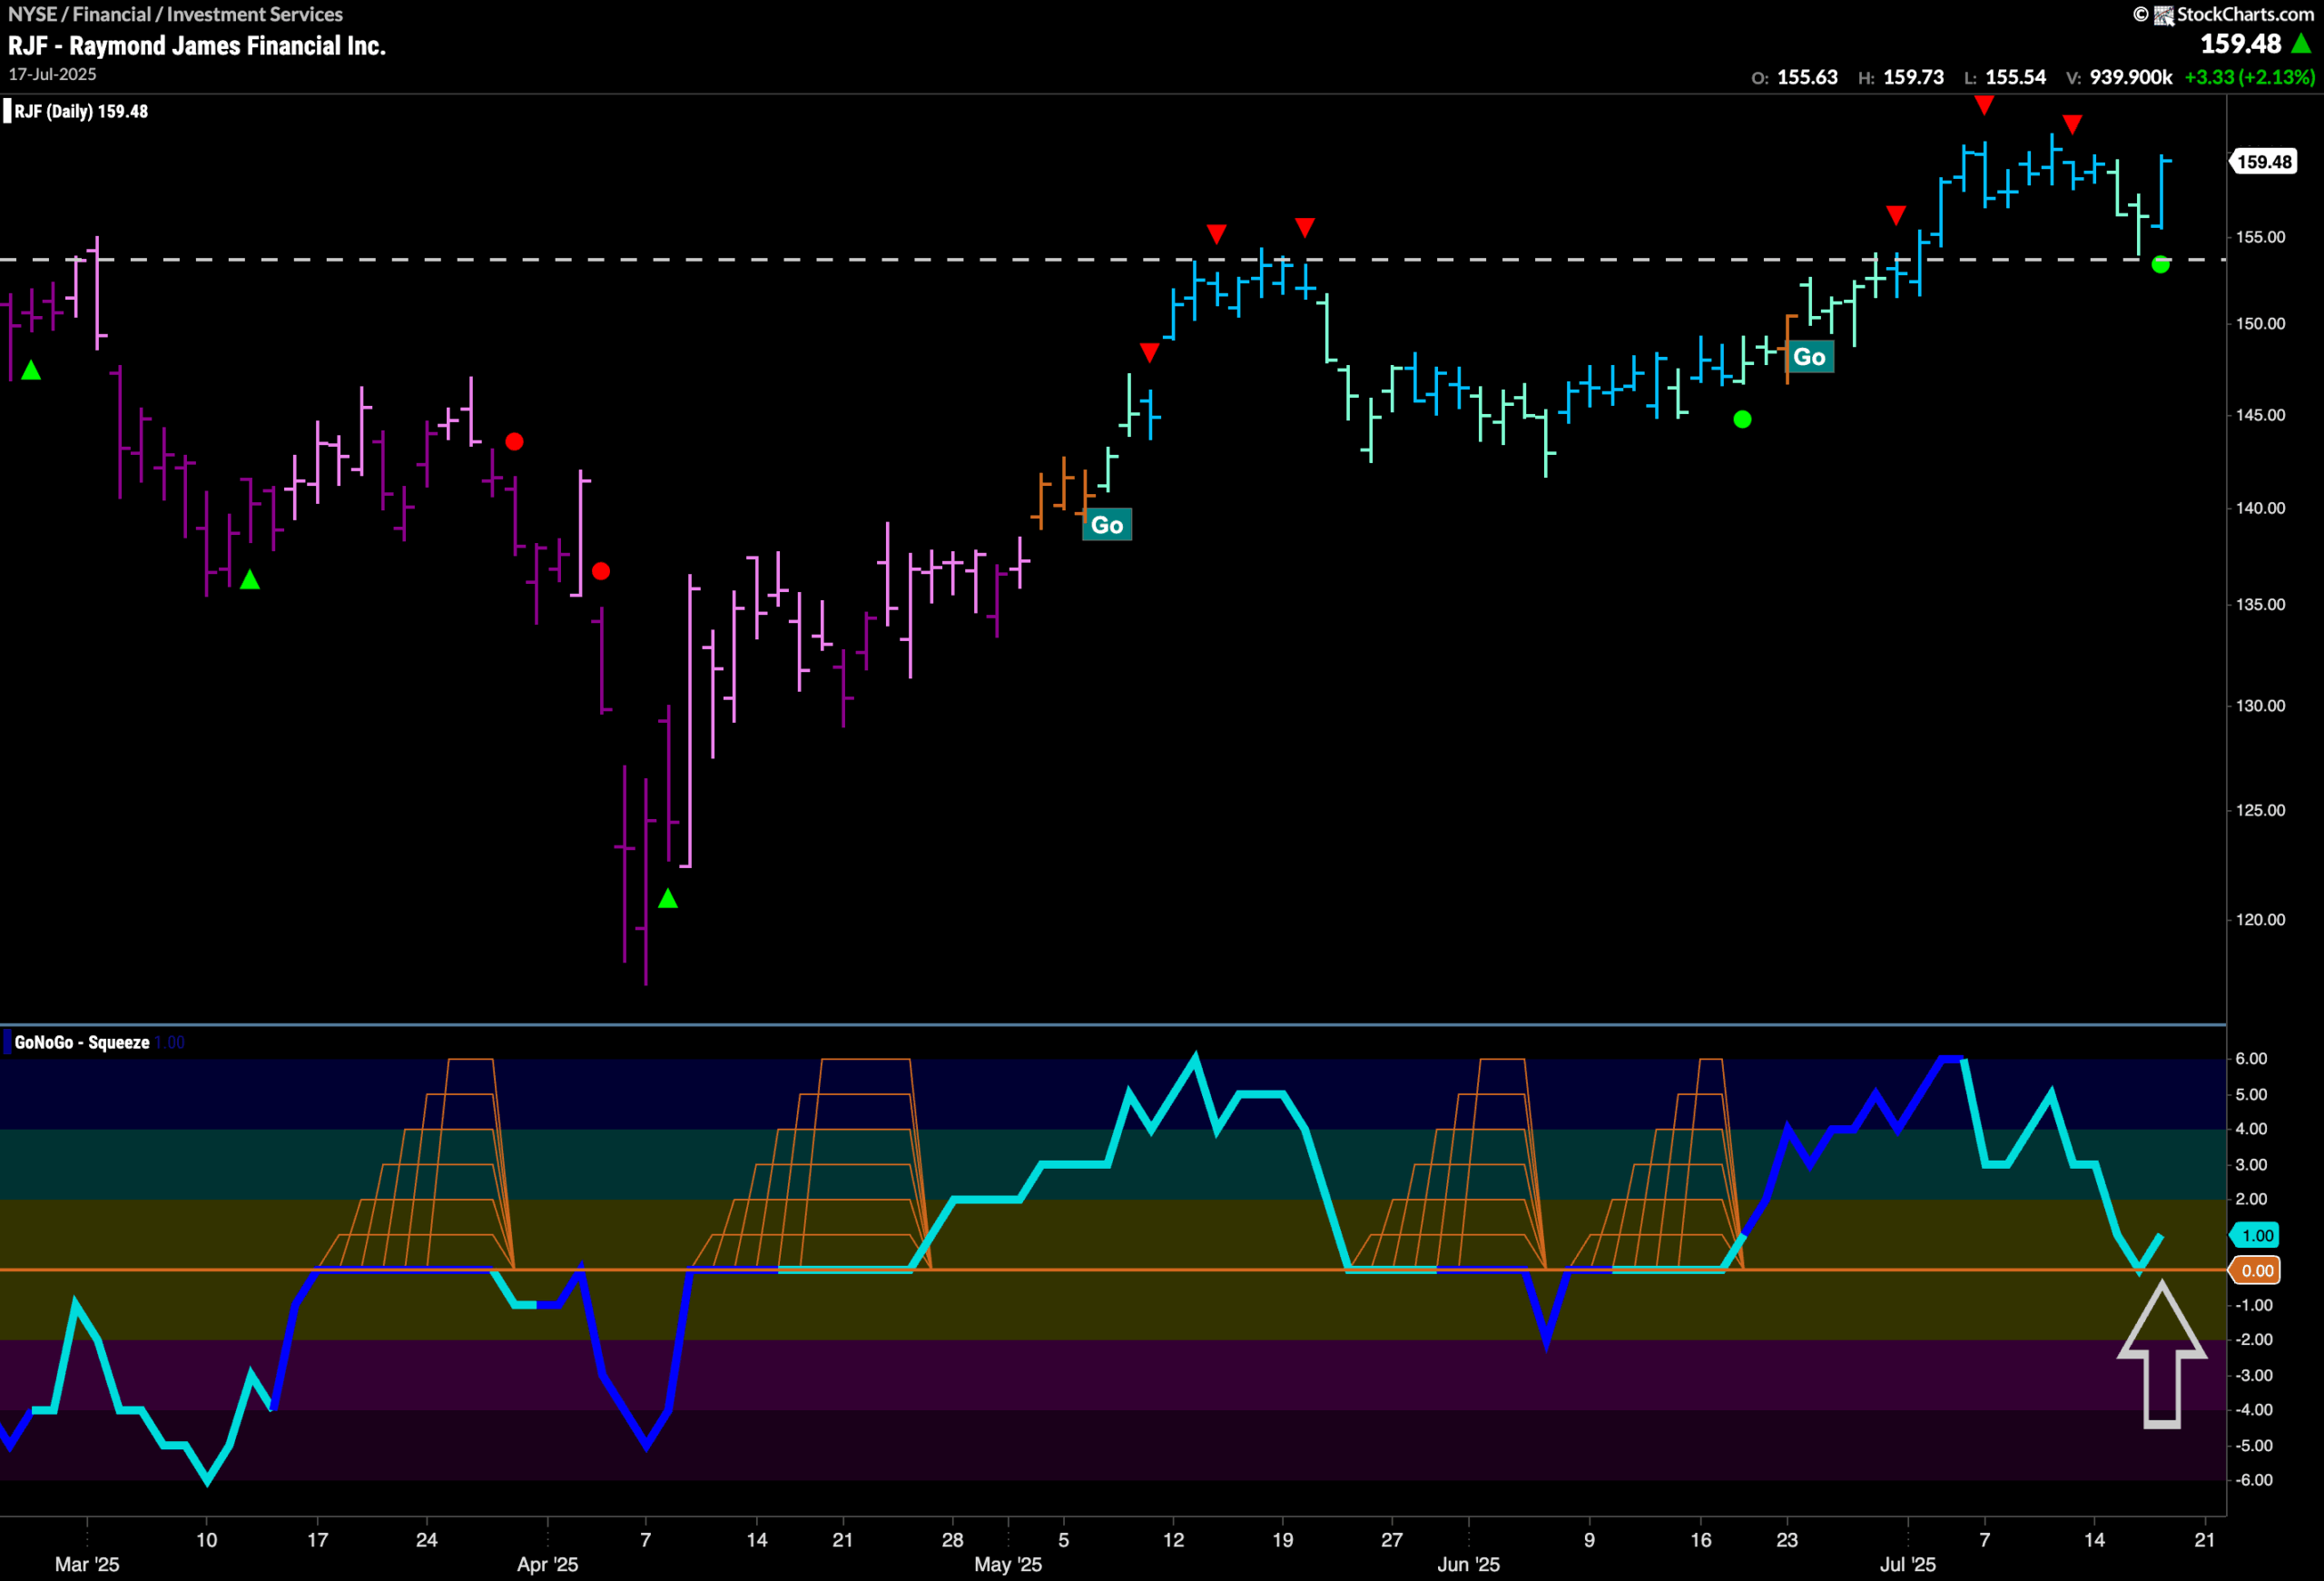
Task: Click the Jul '25 date axis label
Action: [1908, 1564]
